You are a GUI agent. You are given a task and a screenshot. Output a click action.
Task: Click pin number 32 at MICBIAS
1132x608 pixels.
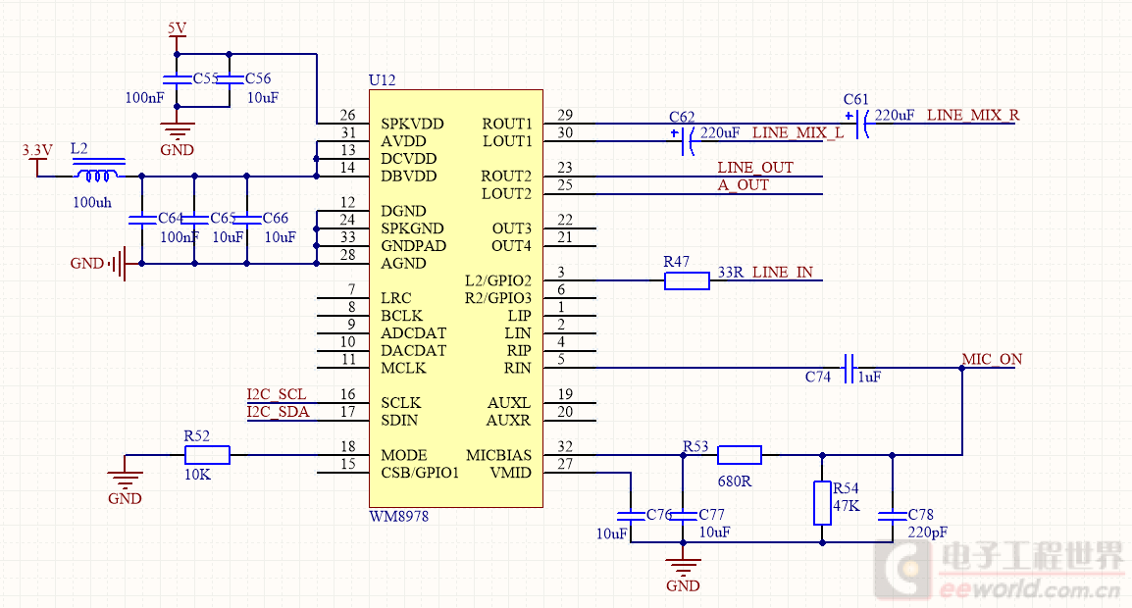coord(565,447)
